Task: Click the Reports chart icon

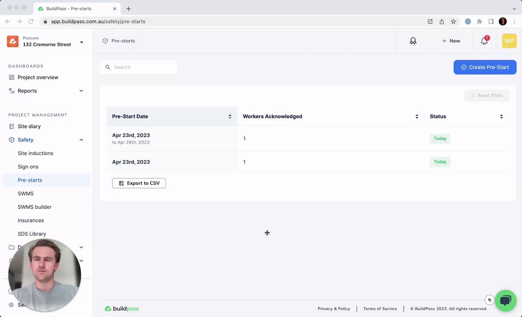Action: pyautogui.click(x=11, y=91)
